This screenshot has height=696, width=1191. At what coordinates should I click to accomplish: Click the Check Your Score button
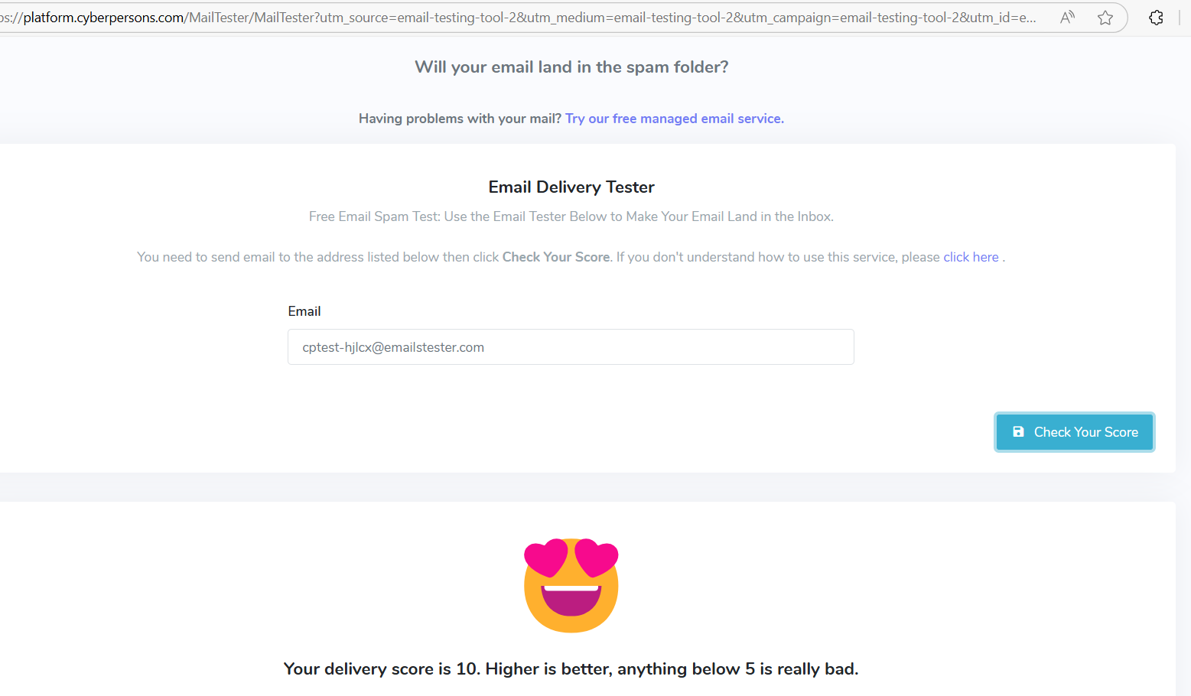point(1075,432)
